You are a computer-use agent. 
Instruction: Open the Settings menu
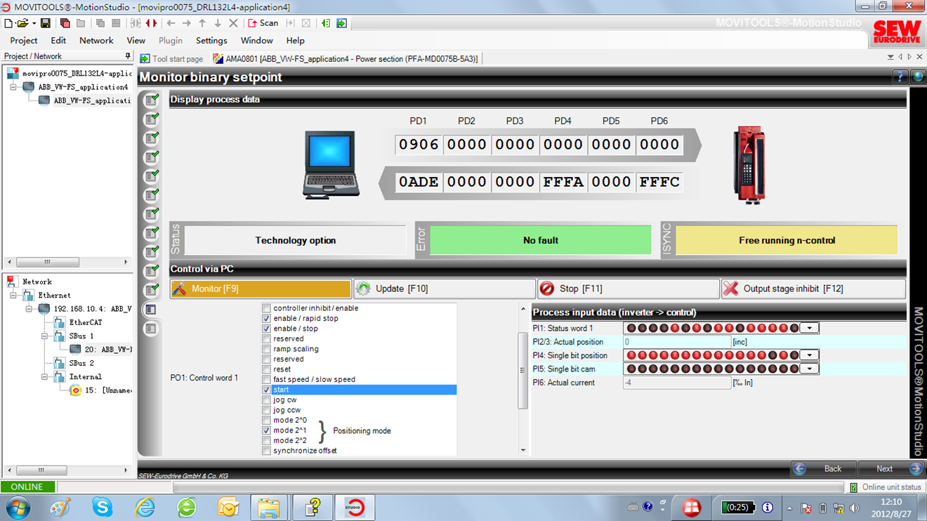(211, 41)
